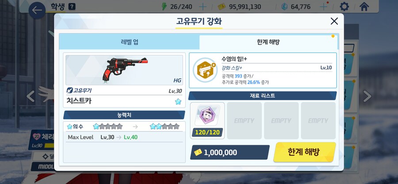Select the 120/120 eleph material item
Image resolution: width=398 pixels, height=184 pixels.
point(207,121)
